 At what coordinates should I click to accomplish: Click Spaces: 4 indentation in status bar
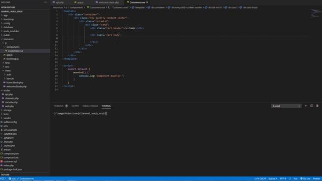click(273, 179)
